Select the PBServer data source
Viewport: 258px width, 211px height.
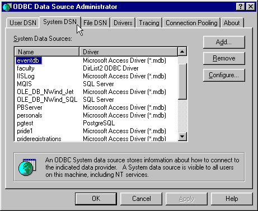coord(30,107)
